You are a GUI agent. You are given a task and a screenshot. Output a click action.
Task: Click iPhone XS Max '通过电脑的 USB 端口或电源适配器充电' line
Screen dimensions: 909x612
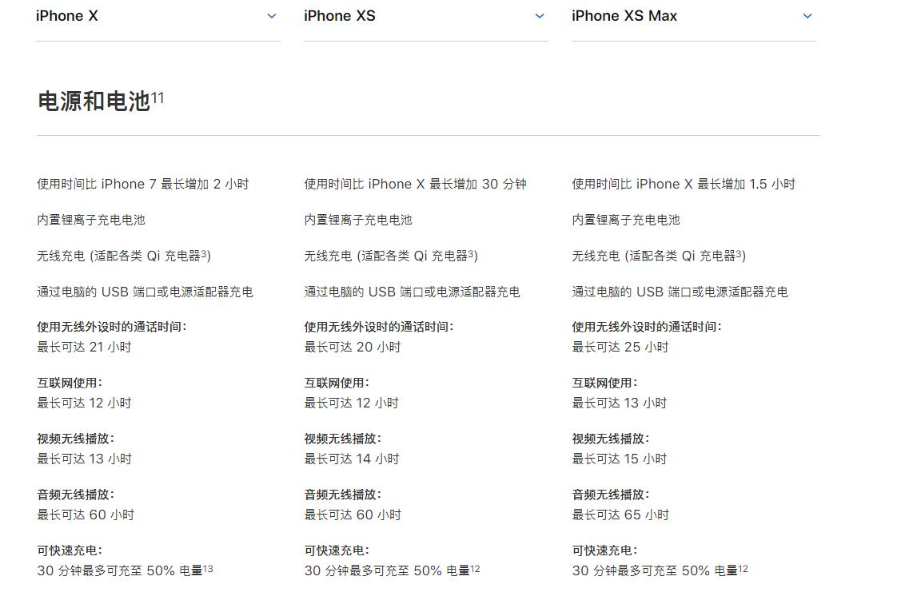[x=680, y=292]
